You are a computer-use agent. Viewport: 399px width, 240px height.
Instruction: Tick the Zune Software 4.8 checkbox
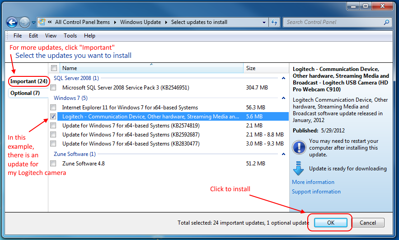pyautogui.click(x=53, y=164)
